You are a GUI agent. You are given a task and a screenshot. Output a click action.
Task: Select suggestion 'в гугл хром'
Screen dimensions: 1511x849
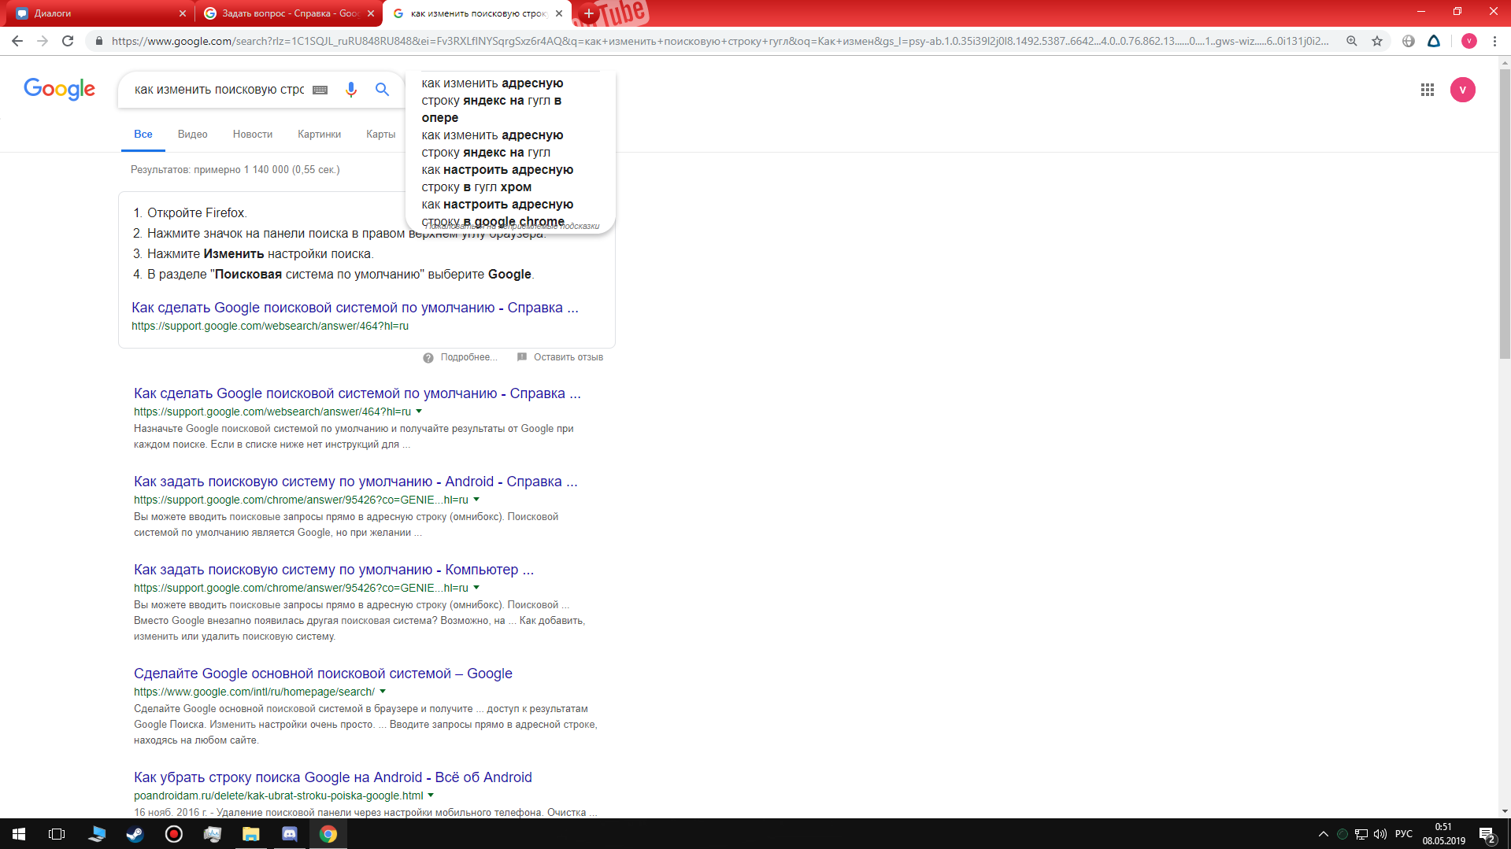[x=497, y=179]
